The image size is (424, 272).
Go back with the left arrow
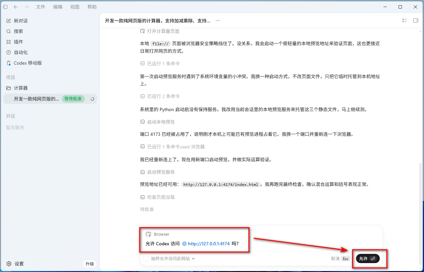(16, 7)
